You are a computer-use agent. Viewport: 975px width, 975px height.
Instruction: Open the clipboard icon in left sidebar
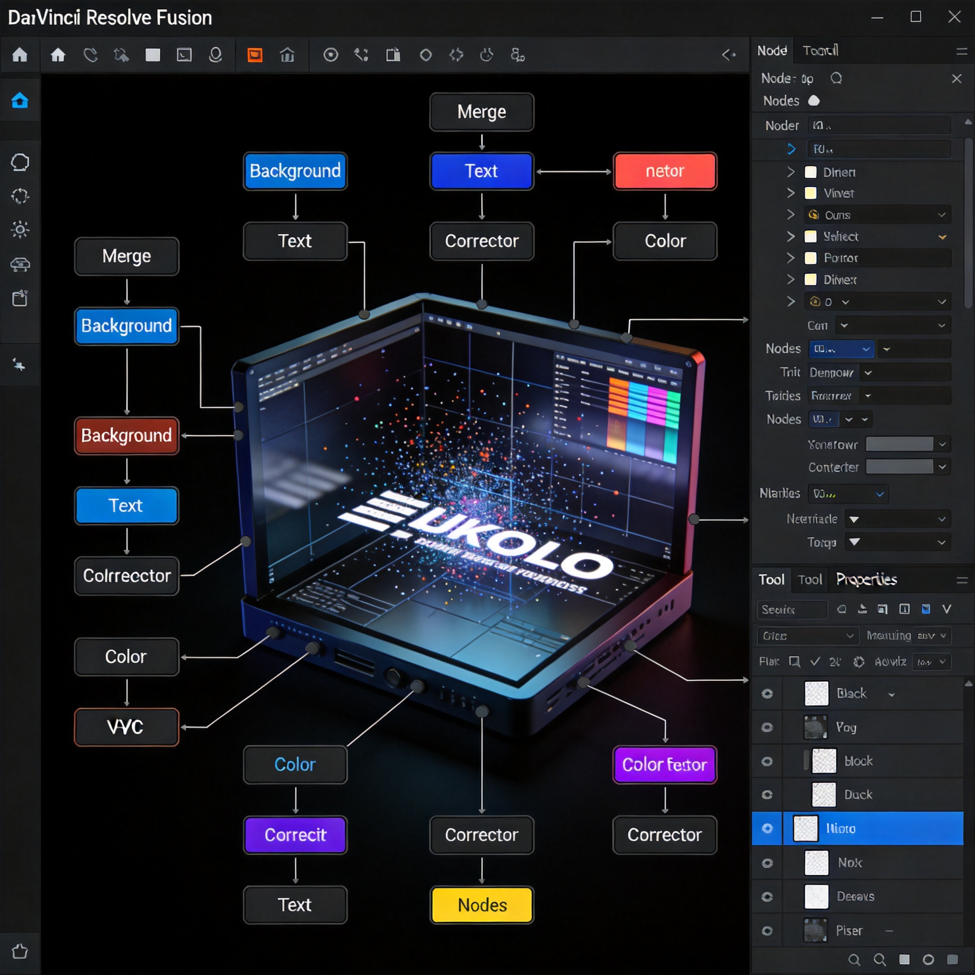pos(20,298)
